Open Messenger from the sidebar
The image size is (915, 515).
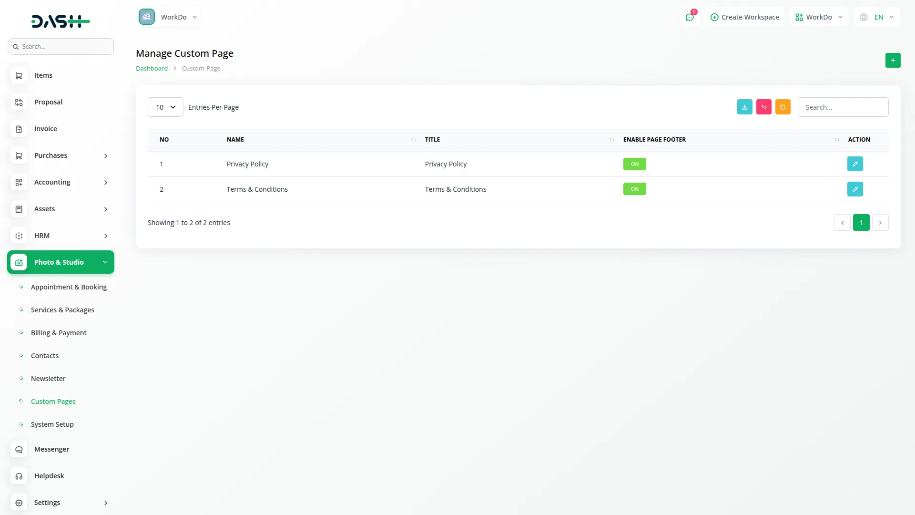click(51, 449)
